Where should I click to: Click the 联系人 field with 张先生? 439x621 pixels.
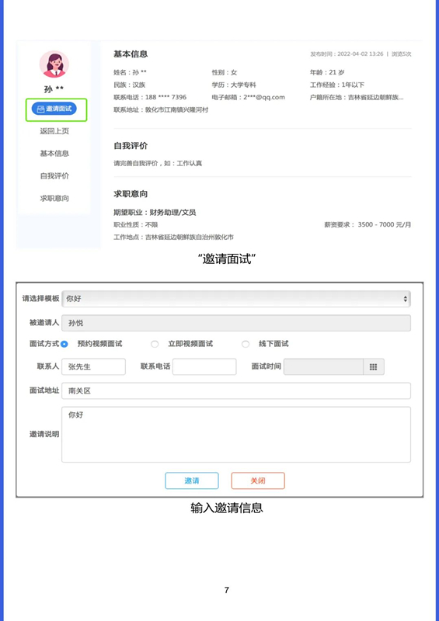93,366
